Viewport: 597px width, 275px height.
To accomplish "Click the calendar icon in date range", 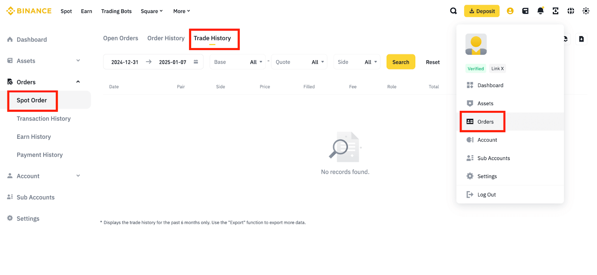I will point(196,62).
